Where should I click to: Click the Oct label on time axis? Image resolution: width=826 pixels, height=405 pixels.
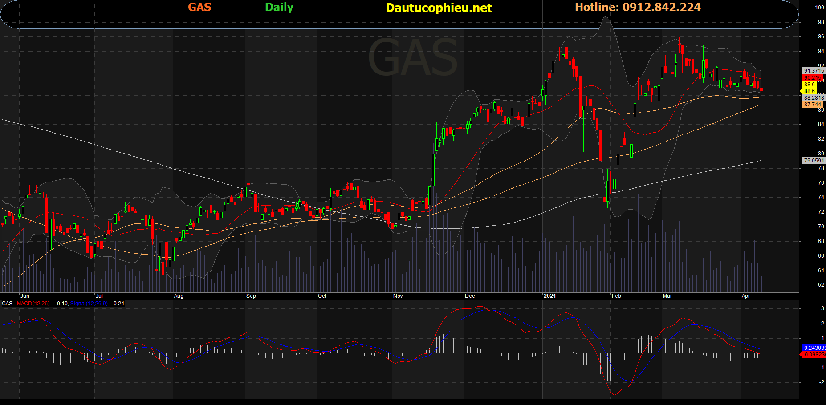click(322, 296)
